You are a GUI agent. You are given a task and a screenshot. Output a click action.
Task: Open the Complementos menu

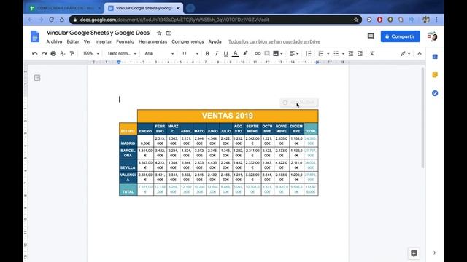[188, 42]
